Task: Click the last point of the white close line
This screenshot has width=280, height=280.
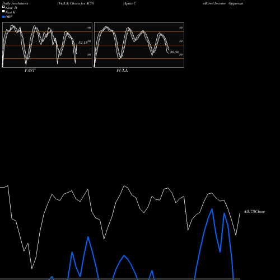Action: pyautogui.click(x=240, y=213)
